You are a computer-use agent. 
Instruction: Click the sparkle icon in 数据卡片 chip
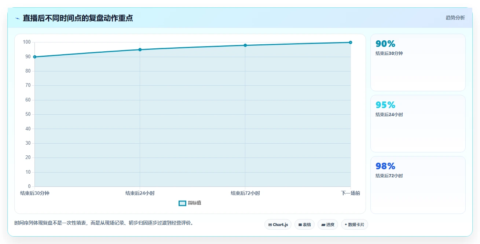[x=346, y=225]
